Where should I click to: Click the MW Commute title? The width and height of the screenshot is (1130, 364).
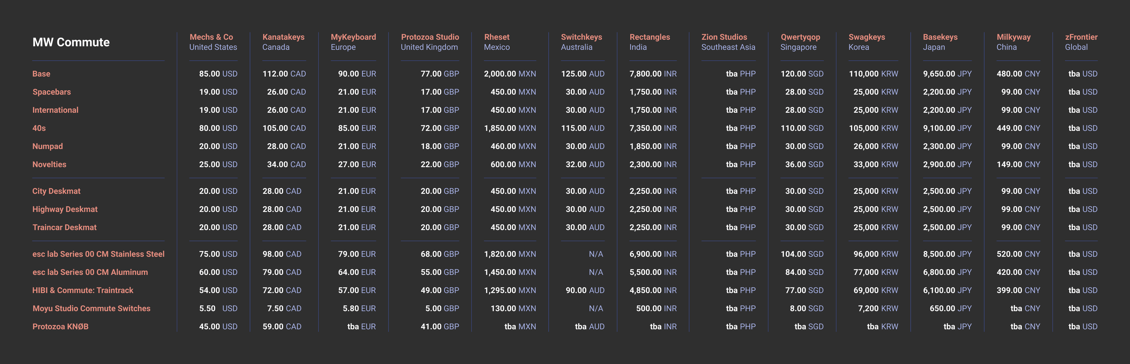coord(71,43)
